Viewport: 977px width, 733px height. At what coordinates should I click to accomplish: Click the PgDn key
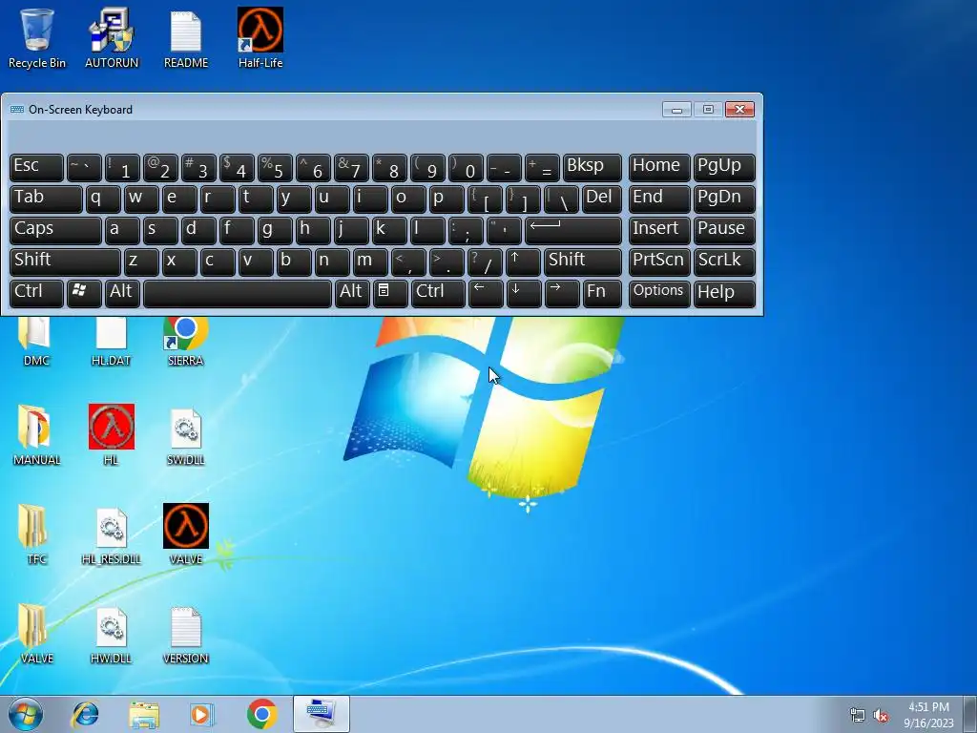(x=724, y=199)
